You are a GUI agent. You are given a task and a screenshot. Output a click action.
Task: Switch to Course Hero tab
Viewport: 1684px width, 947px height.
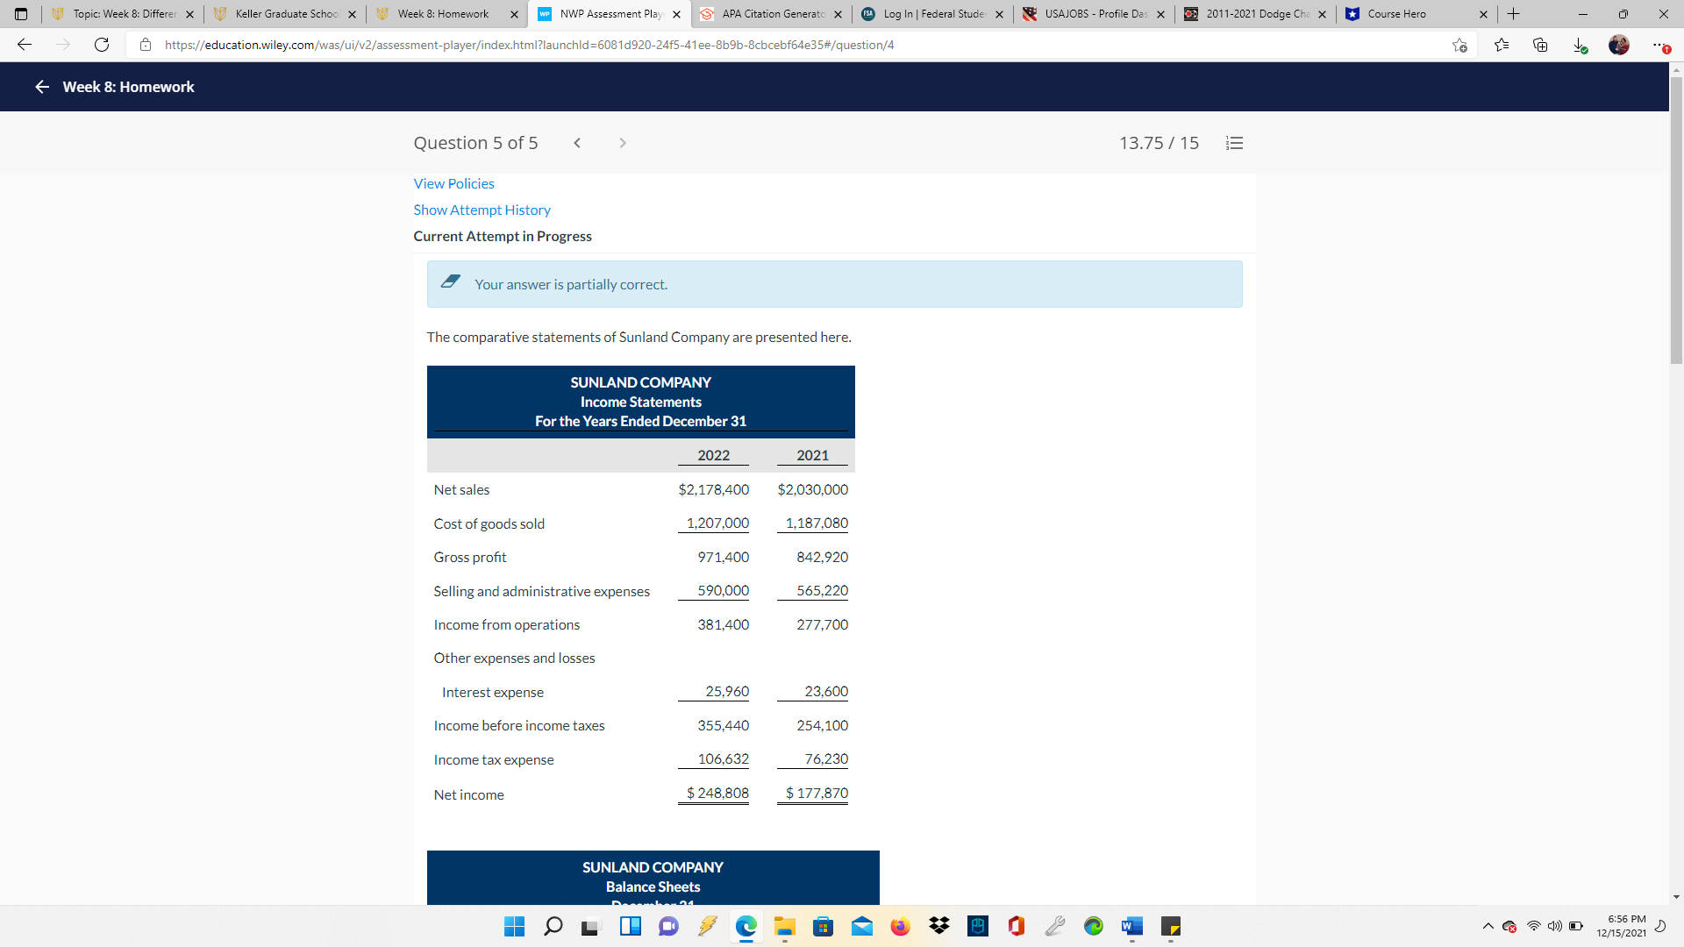click(x=1412, y=14)
